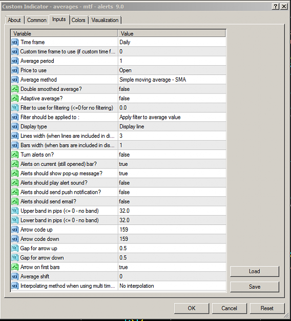
Task: Switch to the Common tab
Action: [37, 20]
